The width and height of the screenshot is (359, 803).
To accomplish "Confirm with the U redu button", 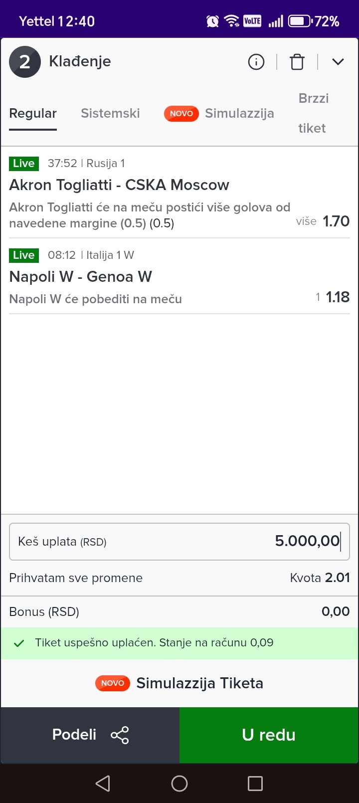I will click(x=269, y=735).
